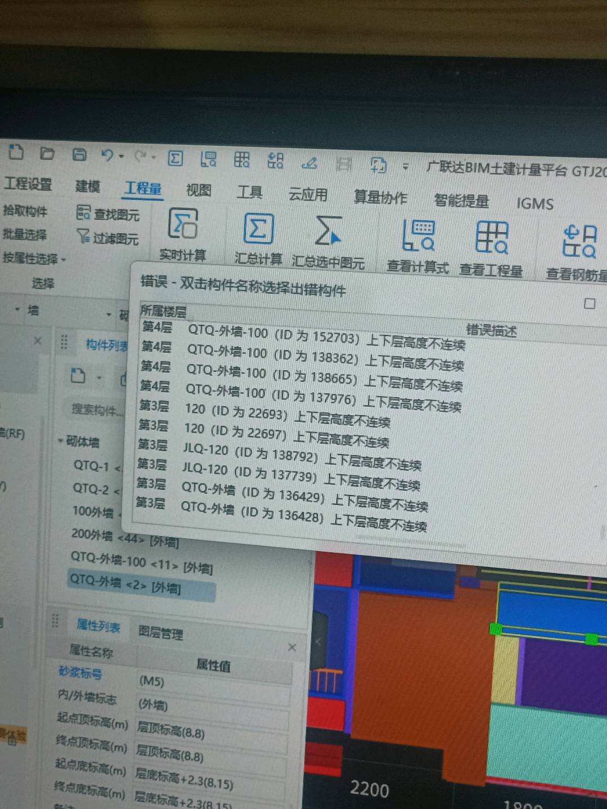Click the 查看钢筋量 icon
607x809 pixels.
point(580,242)
